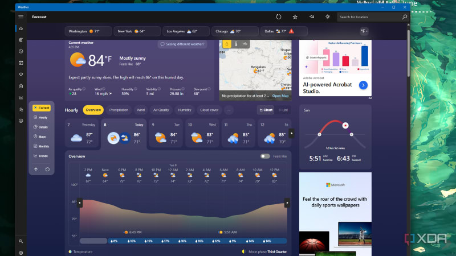This screenshot has height=256, width=456.
Task: Click the search magnifier icon
Action: [x=405, y=17]
